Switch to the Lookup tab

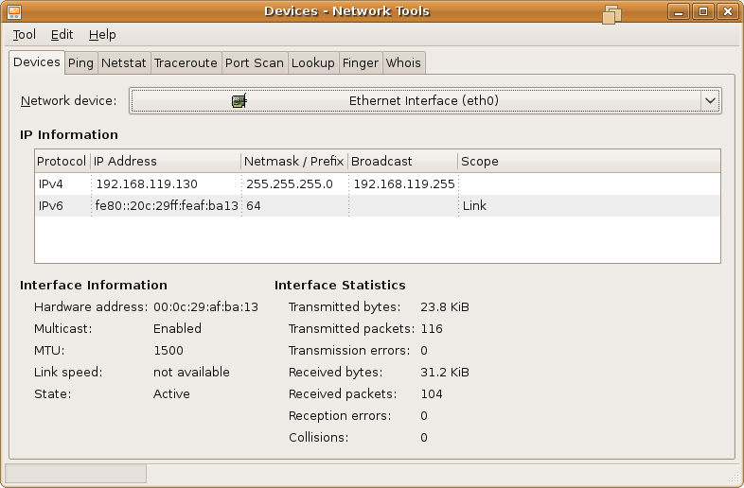[x=313, y=63]
